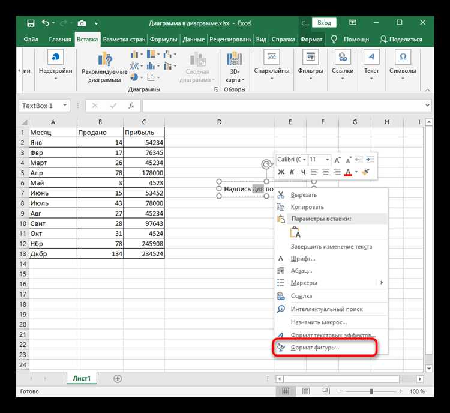Screen dimensions: 450x413
Task: Expand the formula bar
Action: click(x=427, y=105)
